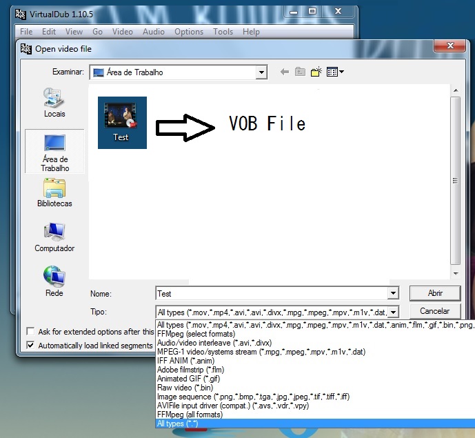This screenshot has width=475, height=438.
Task: Choose FFMpeg (select formats) type
Action: (315, 334)
